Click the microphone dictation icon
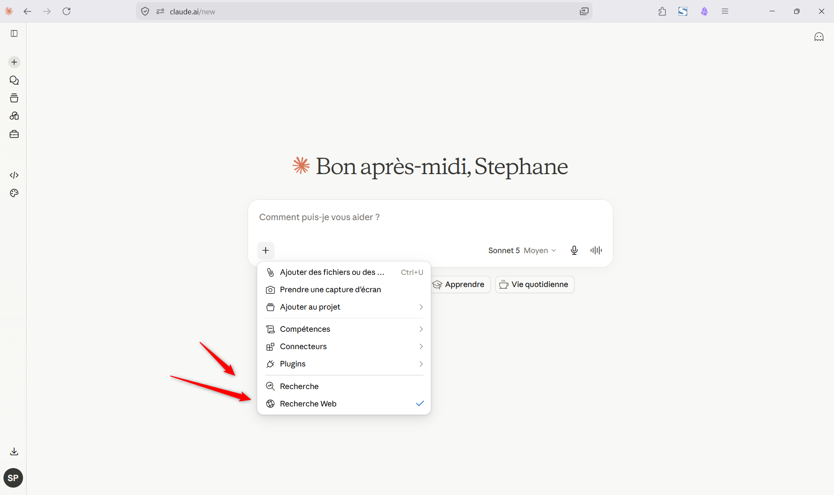Image resolution: width=834 pixels, height=495 pixels. [574, 250]
